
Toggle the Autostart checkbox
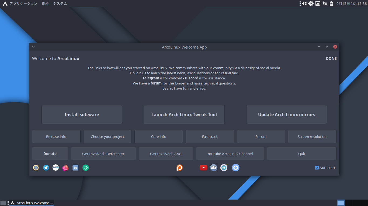pos(317,168)
